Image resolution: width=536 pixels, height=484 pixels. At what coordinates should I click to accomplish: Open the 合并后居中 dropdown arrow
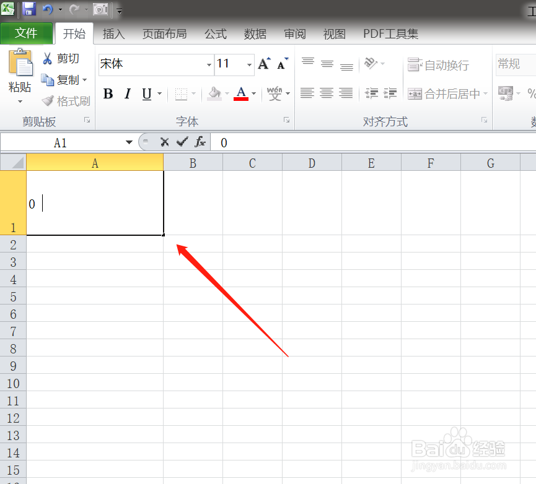click(x=485, y=93)
